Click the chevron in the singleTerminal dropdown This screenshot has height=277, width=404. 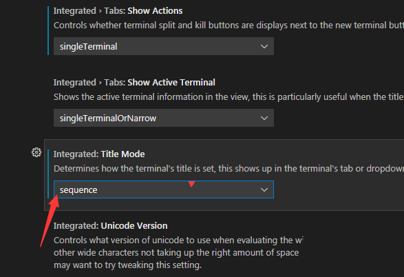click(264, 46)
